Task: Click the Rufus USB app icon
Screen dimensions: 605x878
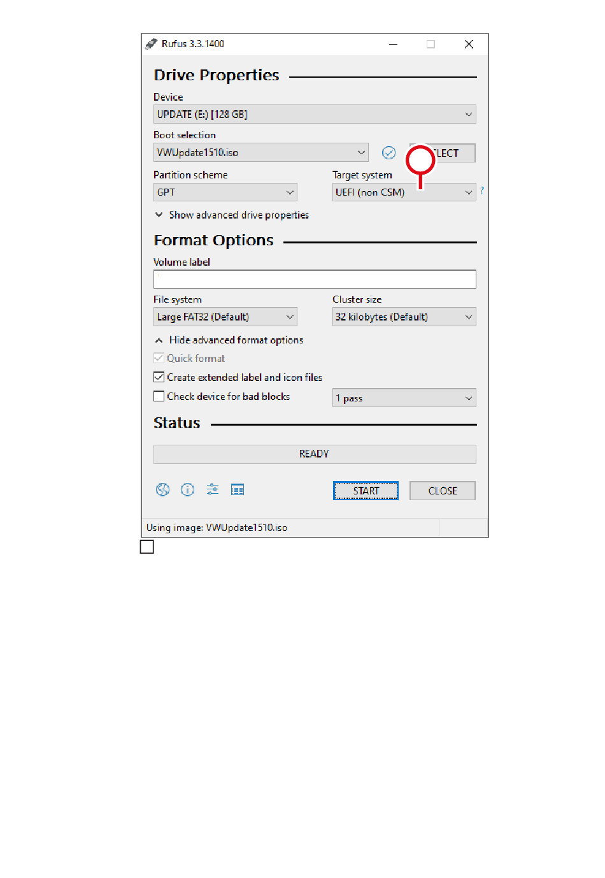Action: (151, 44)
